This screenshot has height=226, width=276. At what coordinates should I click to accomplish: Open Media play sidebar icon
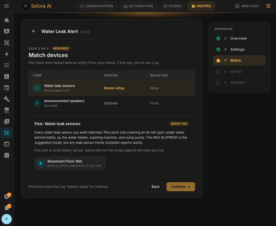[x=7, y=122]
